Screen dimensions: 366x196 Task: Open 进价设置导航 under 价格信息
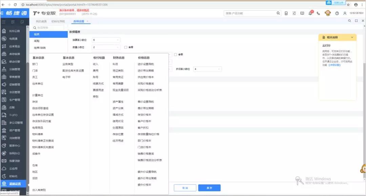point(146,64)
